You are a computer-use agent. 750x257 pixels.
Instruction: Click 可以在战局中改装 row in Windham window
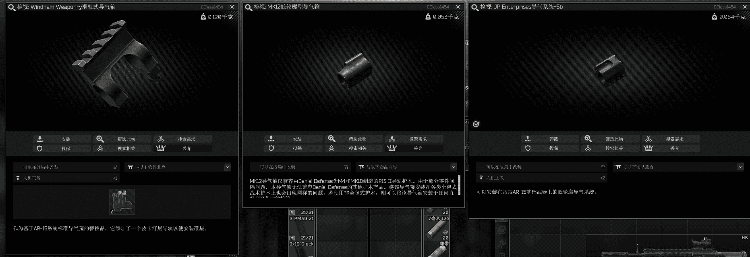click(x=66, y=167)
